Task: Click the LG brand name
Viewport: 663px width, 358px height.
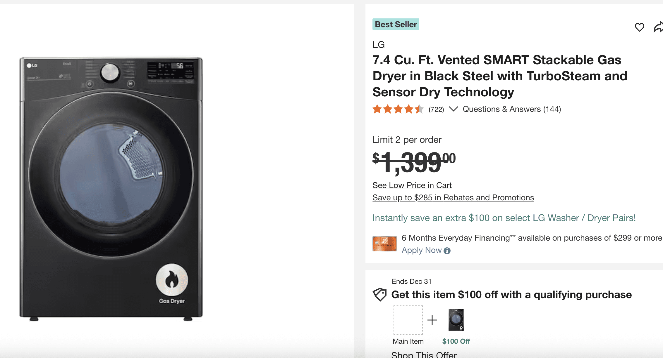Action: [x=378, y=44]
